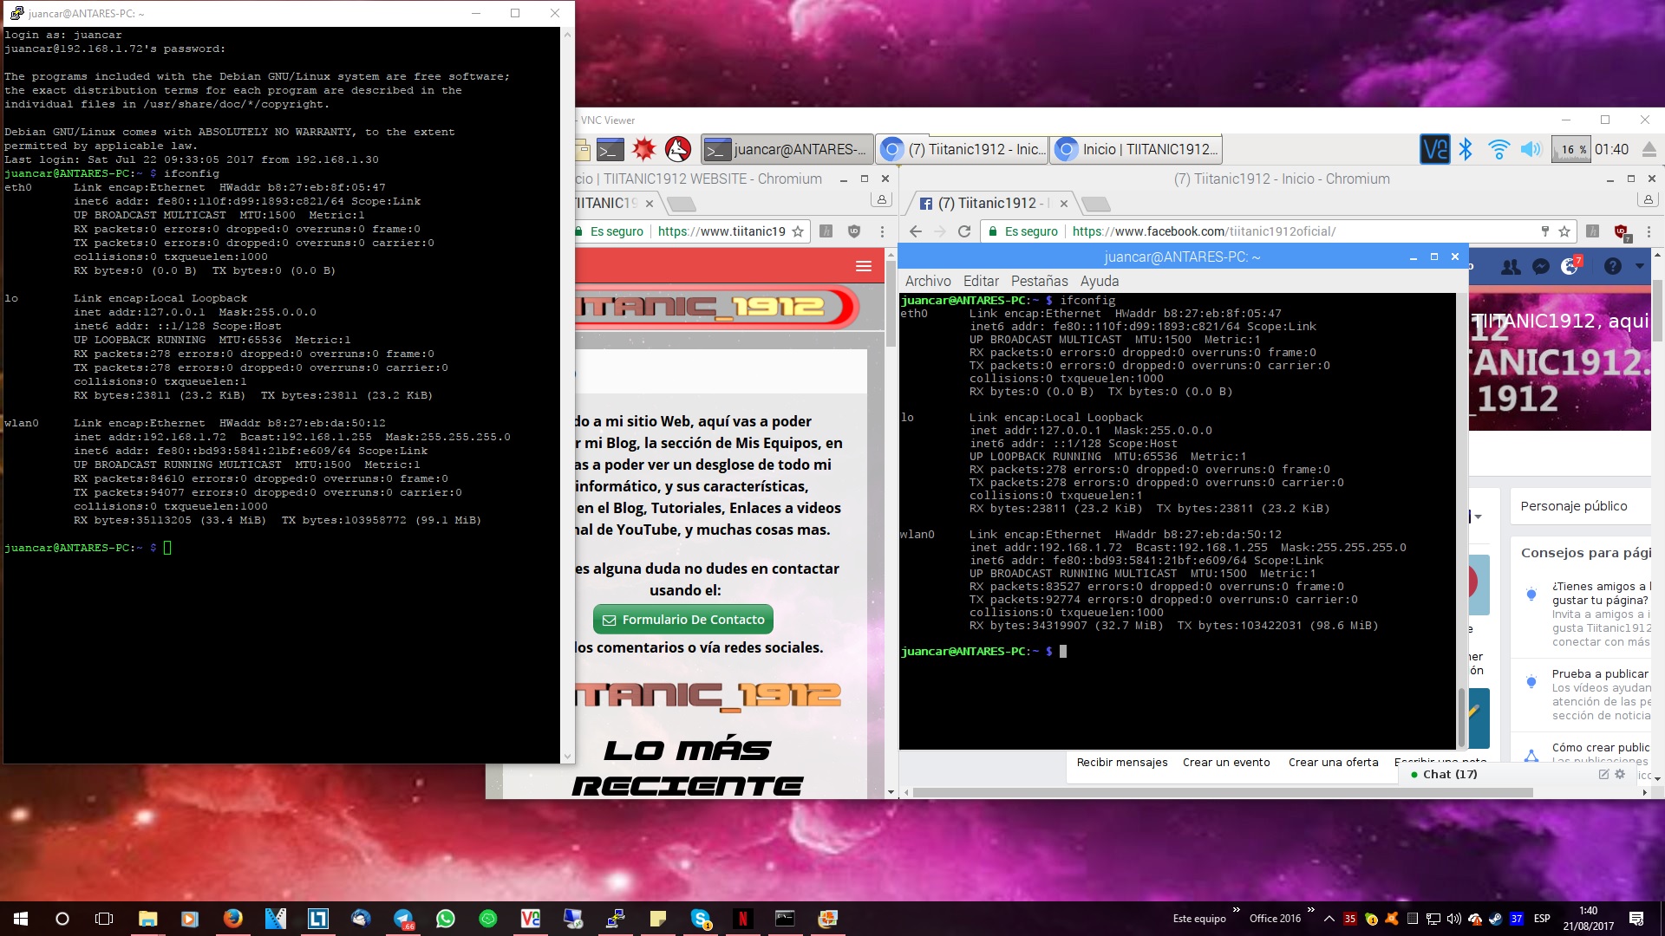Image resolution: width=1665 pixels, height=936 pixels.
Task: Open the Archivo menu in the LXTerminal window
Action: click(x=927, y=281)
